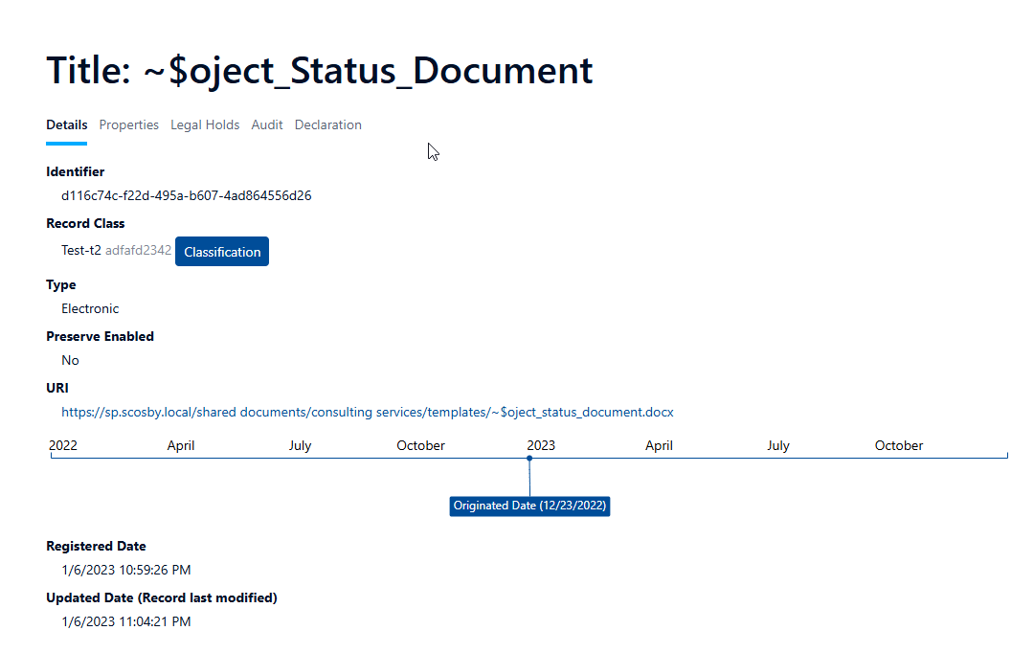Click the timeline marker dot near 2023
This screenshot has width=1034, height=653.
[529, 458]
